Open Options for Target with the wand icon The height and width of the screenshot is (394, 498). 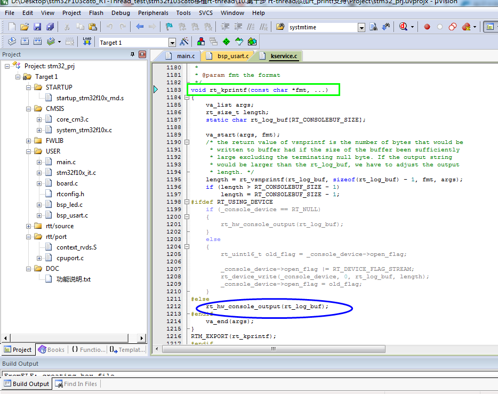(x=184, y=41)
